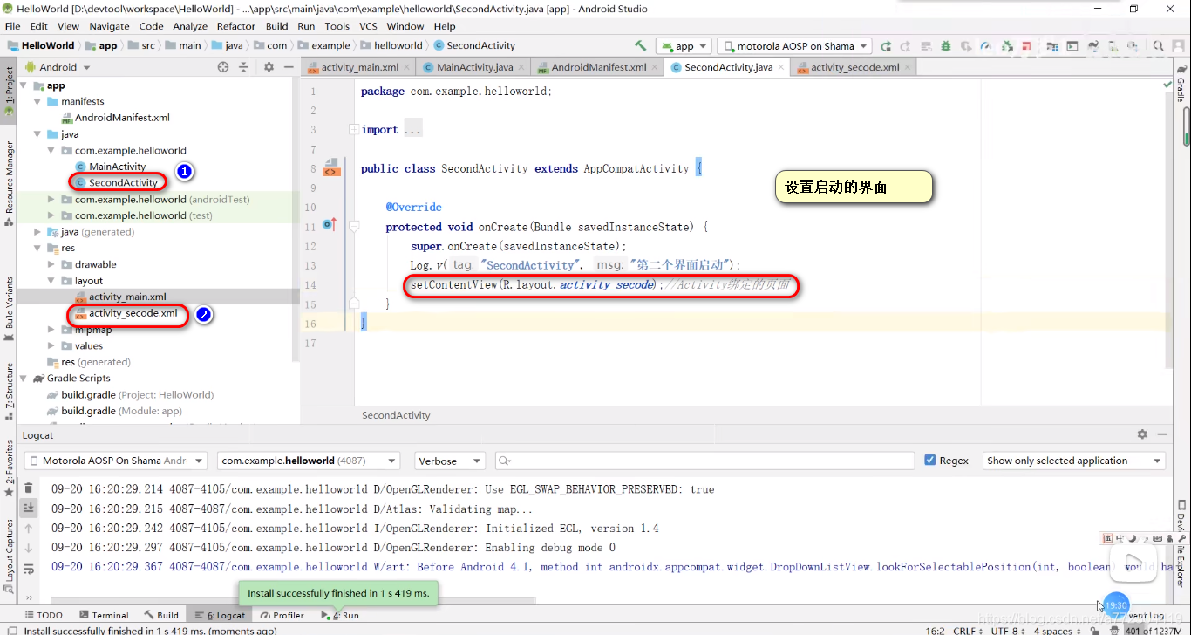
Task: Open Logcat device dropdown Motorola AOSP On Shama
Action: tap(115, 461)
